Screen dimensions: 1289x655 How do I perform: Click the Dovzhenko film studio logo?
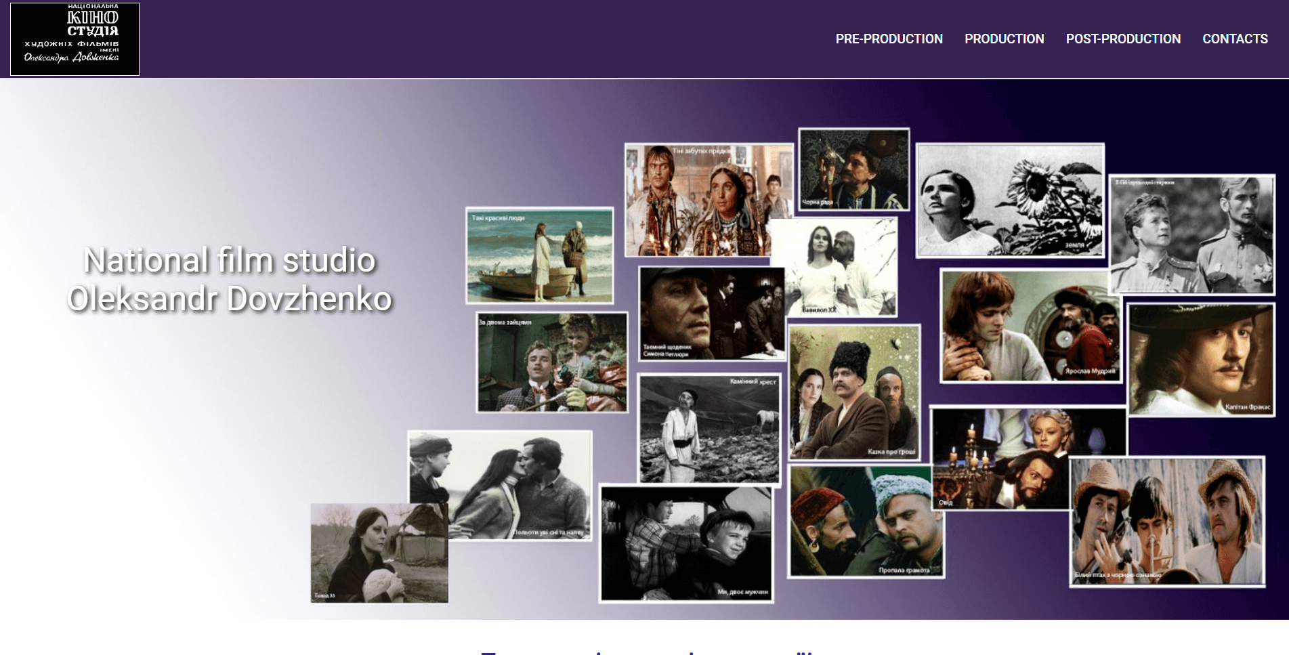(75, 39)
